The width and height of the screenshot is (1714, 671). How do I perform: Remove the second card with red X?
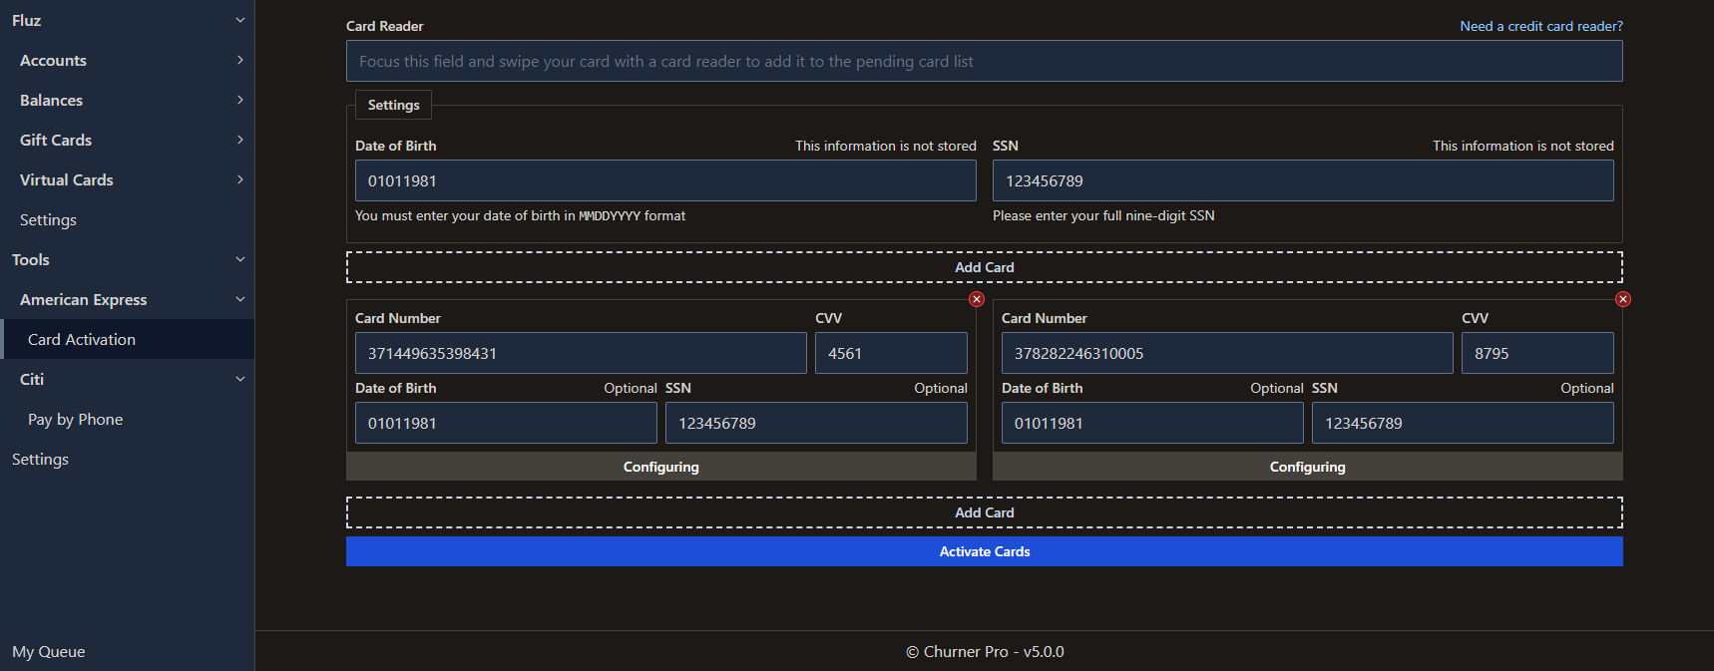coord(1623,299)
